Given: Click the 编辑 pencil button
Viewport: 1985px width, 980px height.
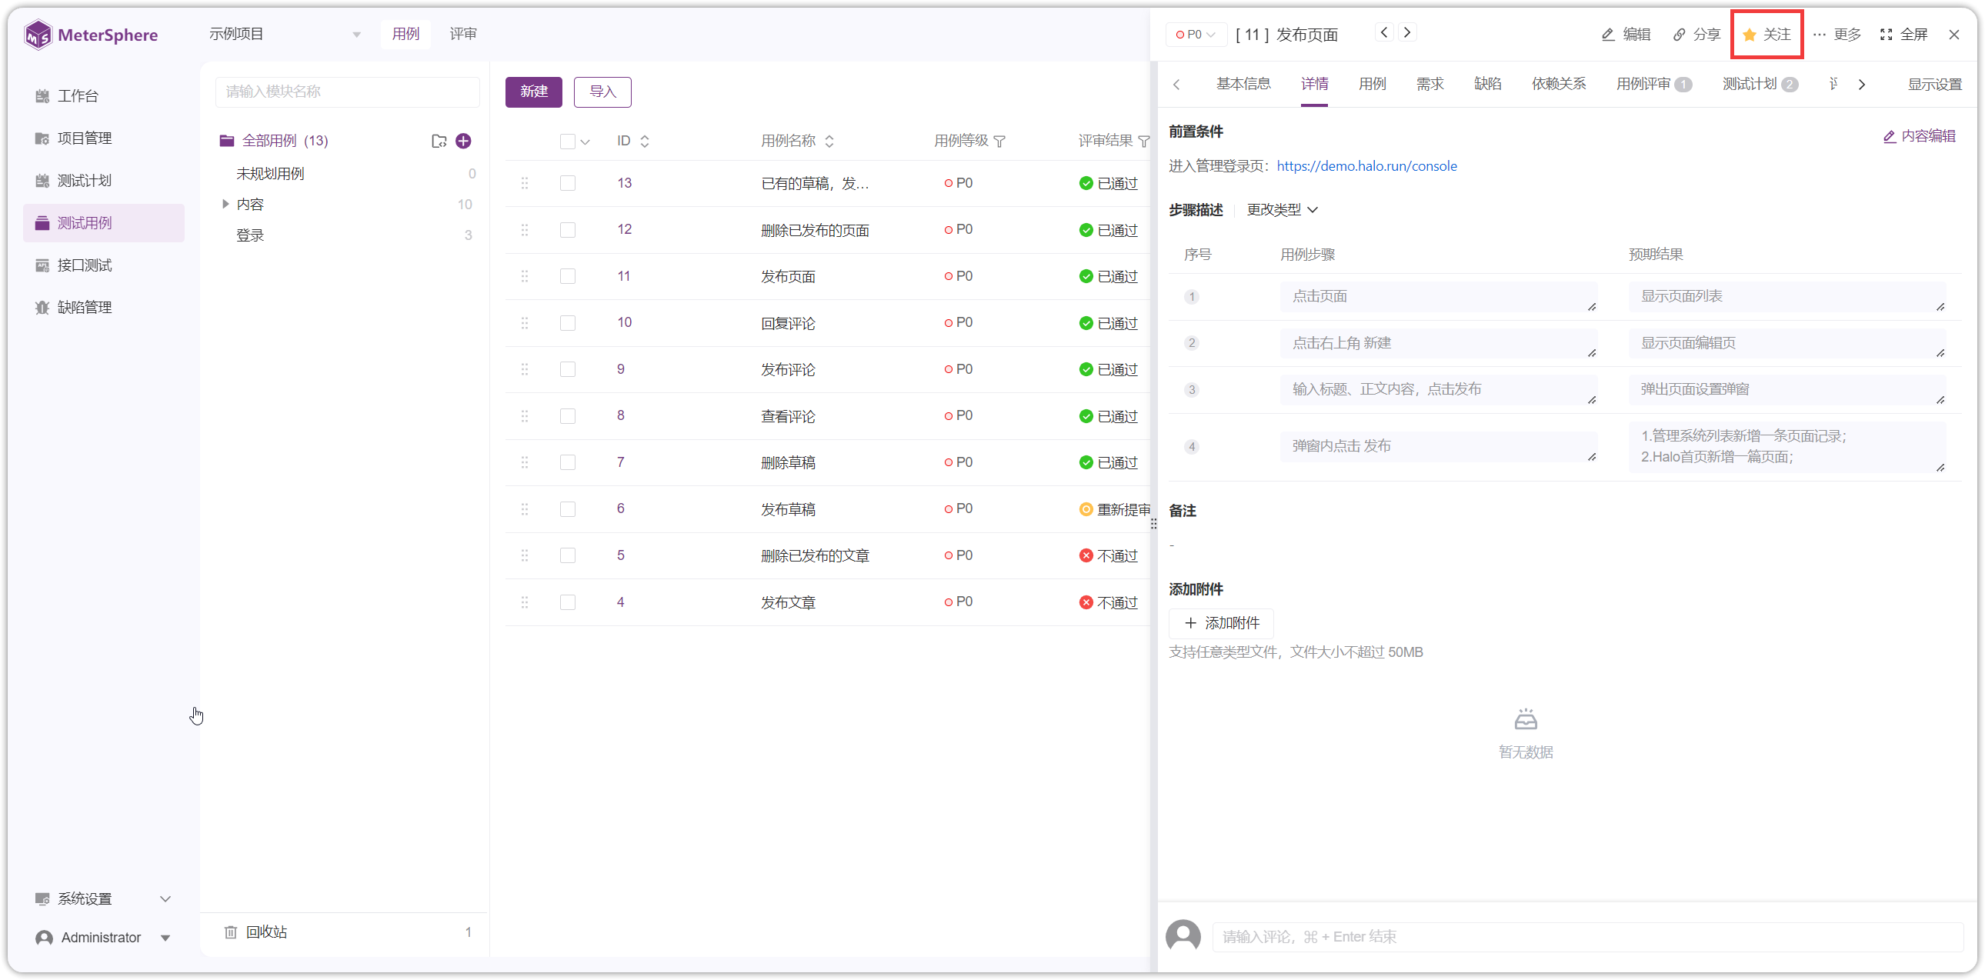Looking at the screenshot, I should pyautogui.click(x=1626, y=35).
